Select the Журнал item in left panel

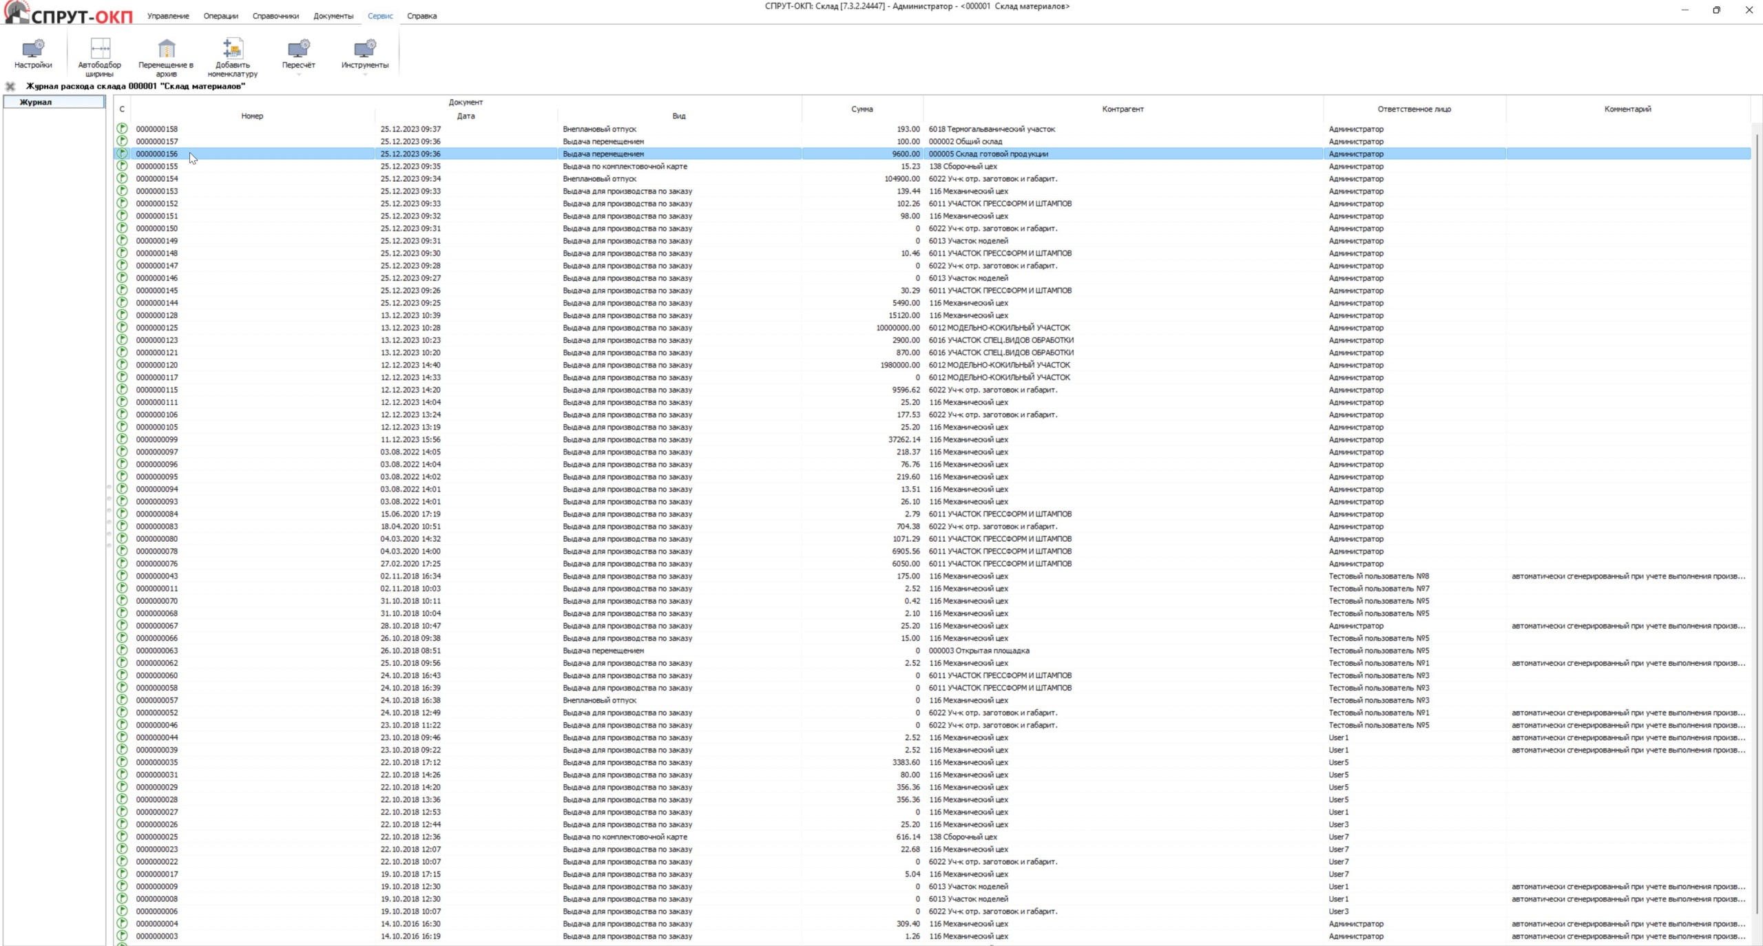click(36, 102)
